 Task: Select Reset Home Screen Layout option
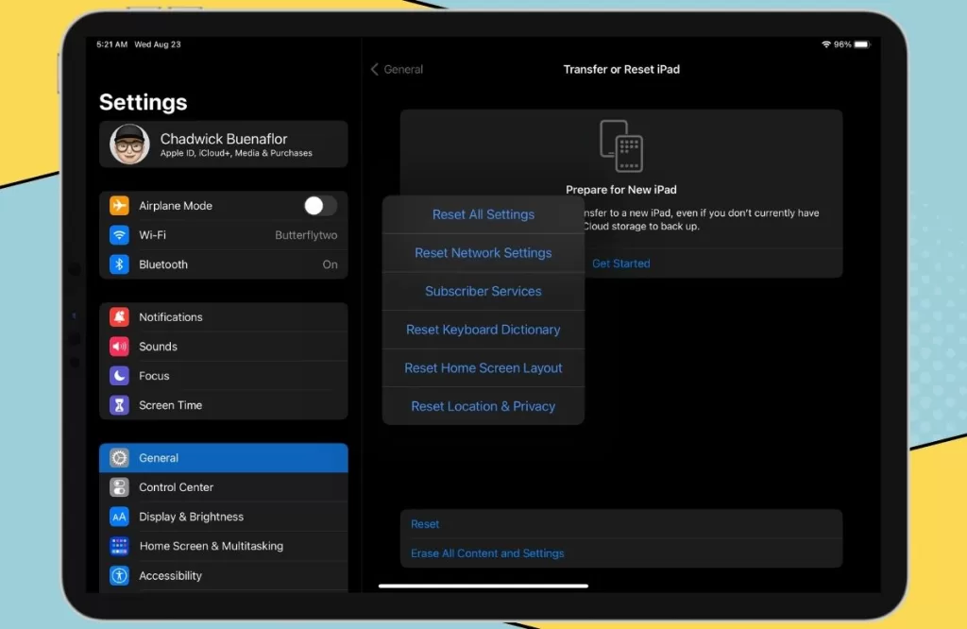pos(483,368)
